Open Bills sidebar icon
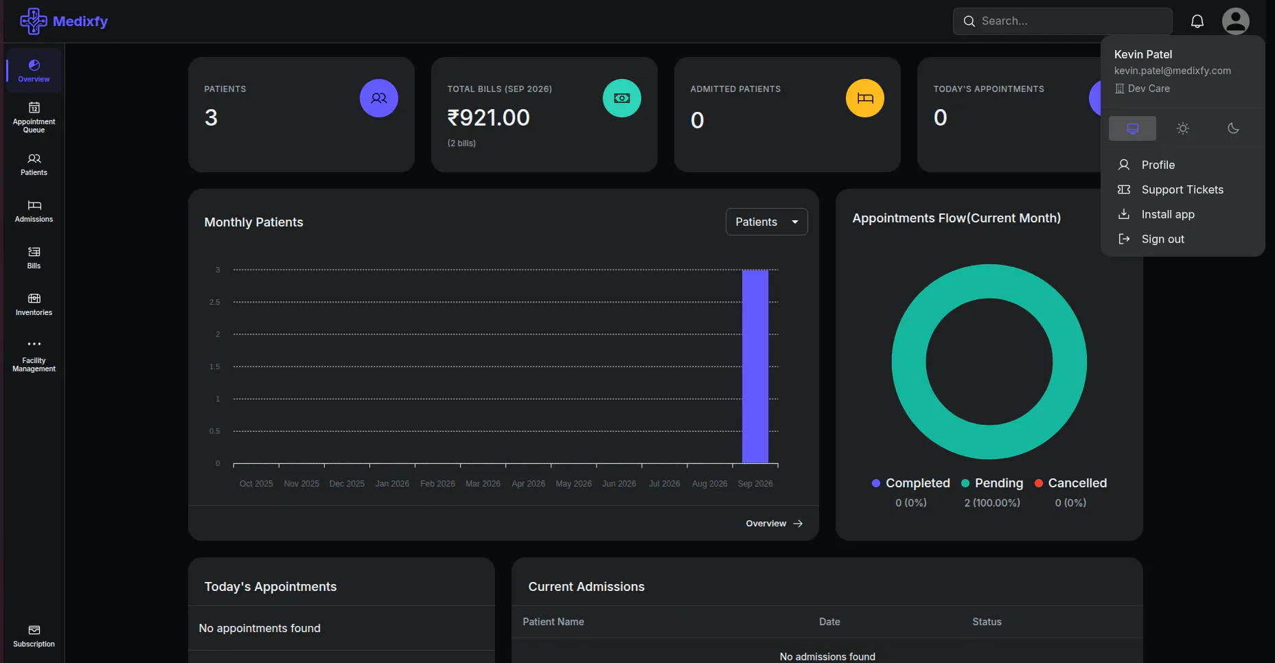 tap(34, 258)
